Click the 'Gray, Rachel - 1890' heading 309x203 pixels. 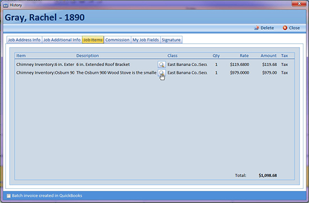(45, 17)
